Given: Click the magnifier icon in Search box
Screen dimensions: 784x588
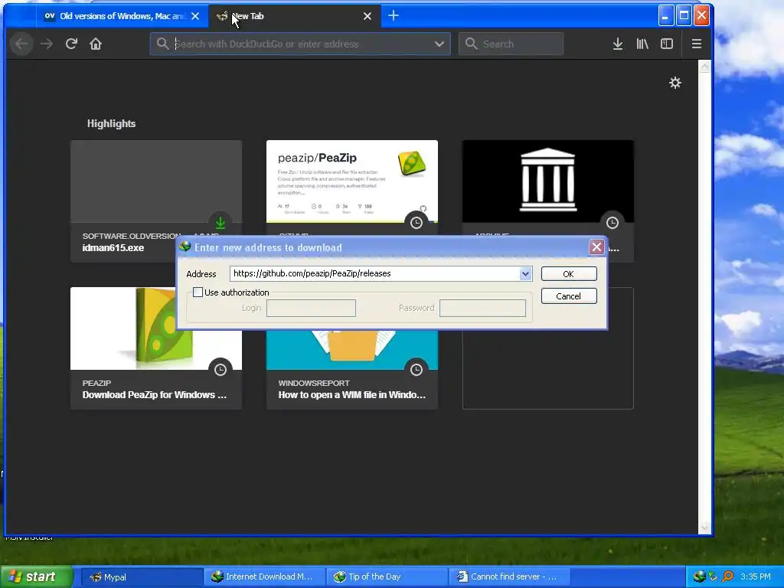Looking at the screenshot, I should (471, 44).
